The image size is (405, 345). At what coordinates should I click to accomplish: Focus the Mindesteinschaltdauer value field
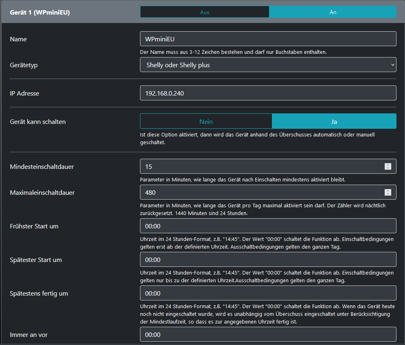(260, 166)
